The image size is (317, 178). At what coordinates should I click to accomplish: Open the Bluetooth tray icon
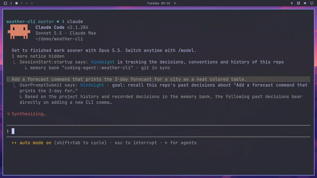coord(292,3)
